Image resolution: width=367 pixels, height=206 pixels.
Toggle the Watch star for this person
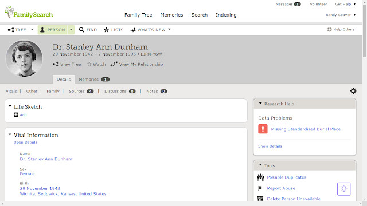[89, 64]
